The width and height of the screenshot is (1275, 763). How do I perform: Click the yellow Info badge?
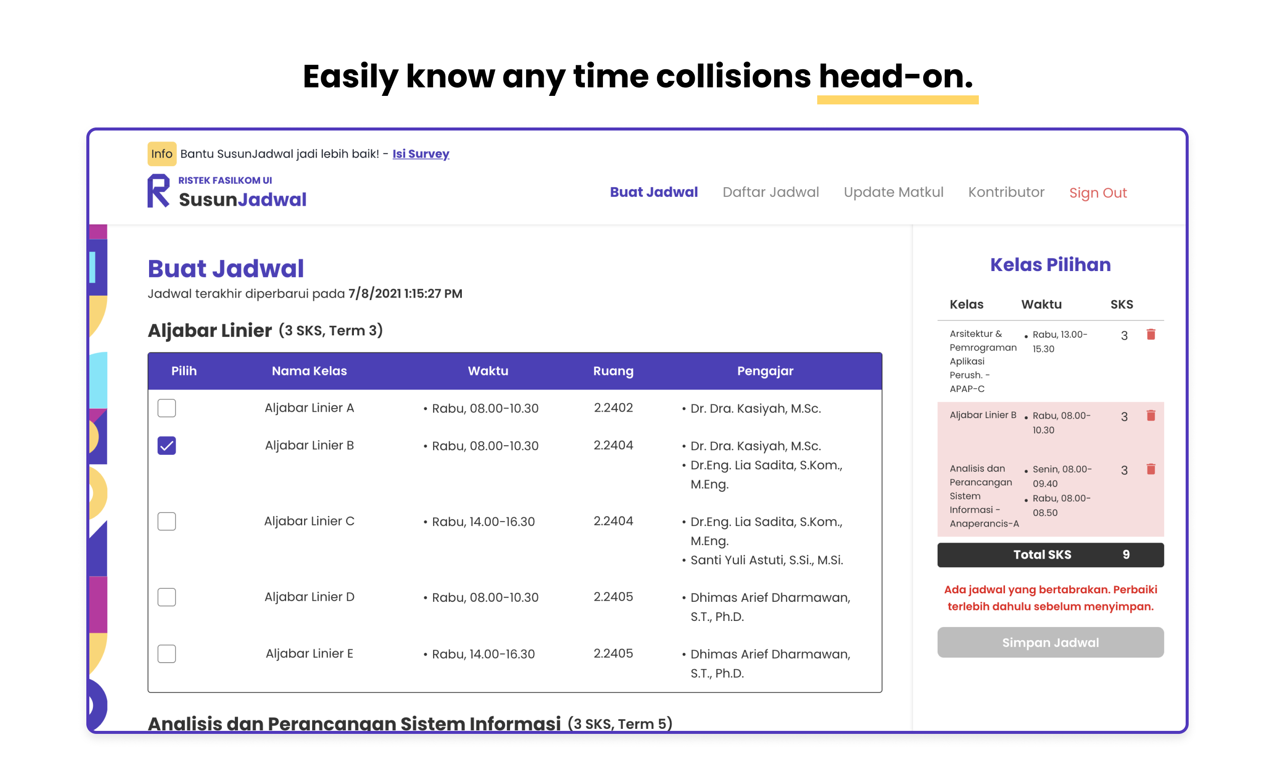[162, 154]
